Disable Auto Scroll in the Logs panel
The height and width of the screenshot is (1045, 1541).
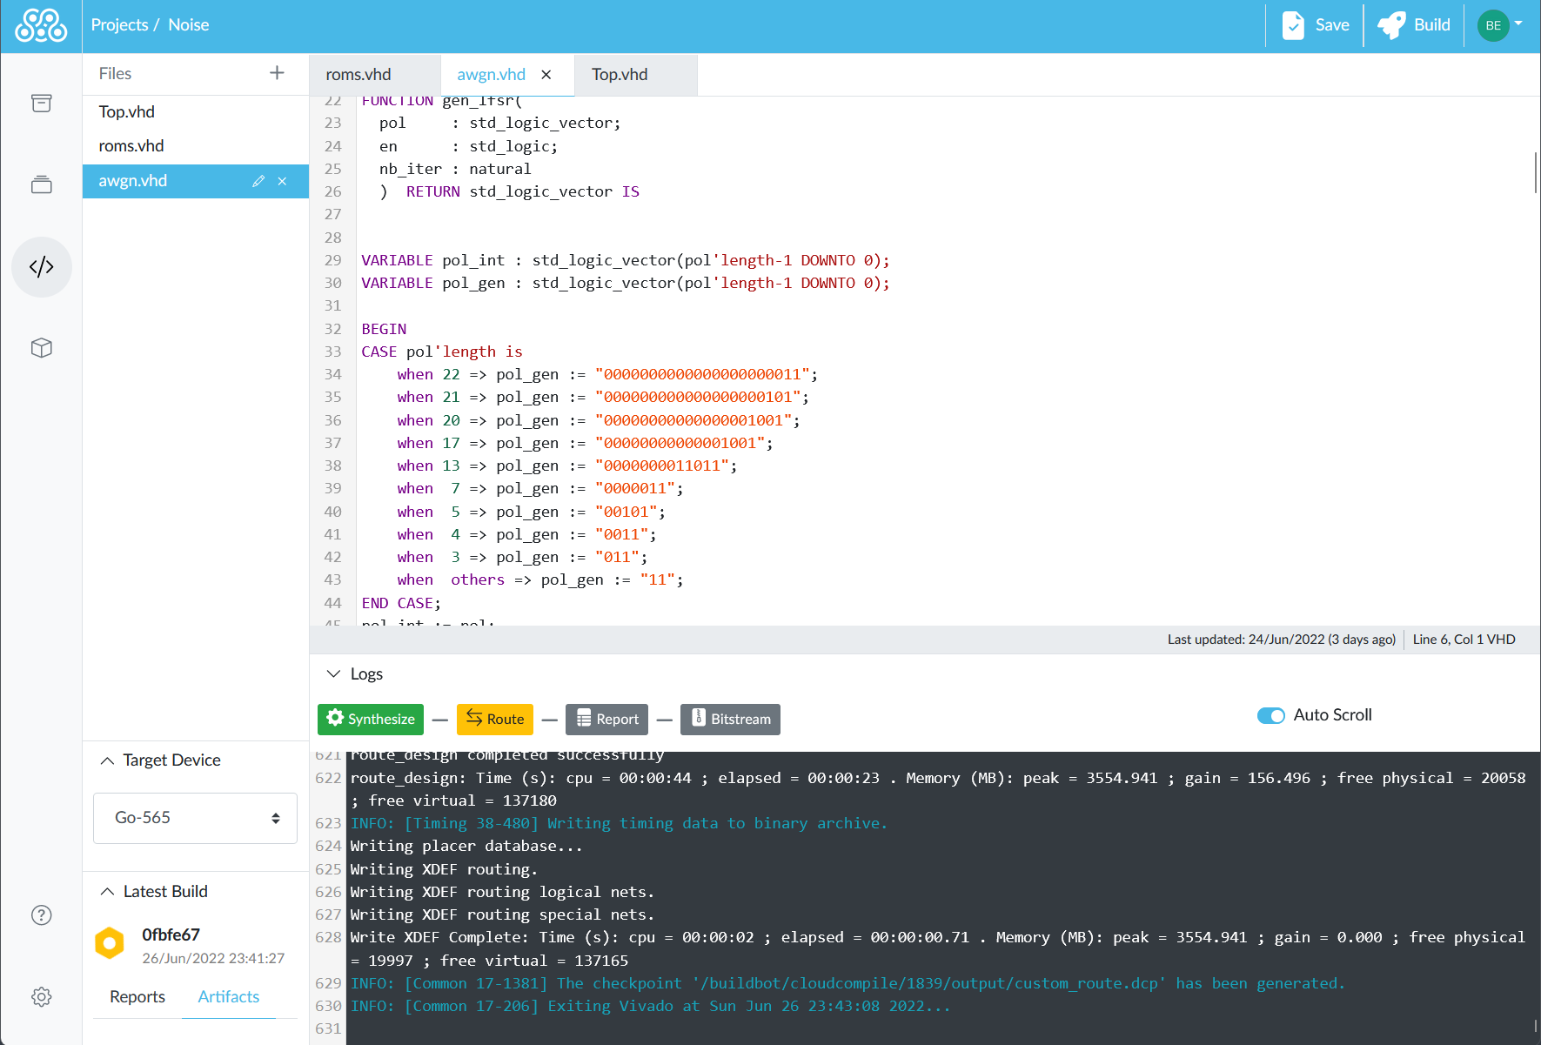pyautogui.click(x=1271, y=715)
